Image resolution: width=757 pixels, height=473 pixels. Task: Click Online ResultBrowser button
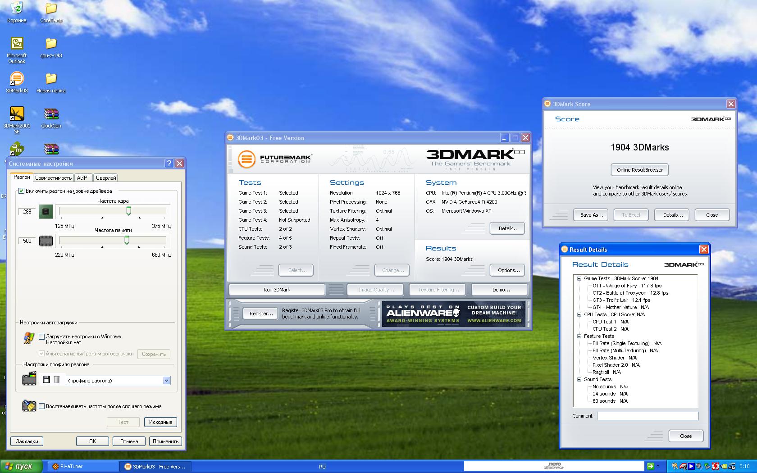pos(640,170)
